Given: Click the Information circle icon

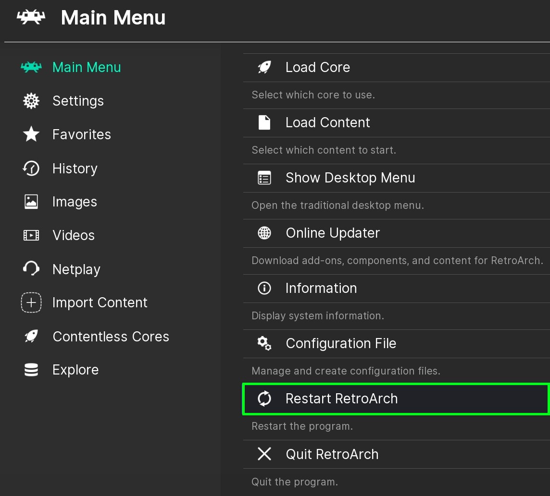Looking at the screenshot, I should click(x=264, y=288).
